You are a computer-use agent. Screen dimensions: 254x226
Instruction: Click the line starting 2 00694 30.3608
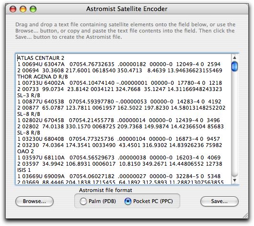click(x=120, y=70)
